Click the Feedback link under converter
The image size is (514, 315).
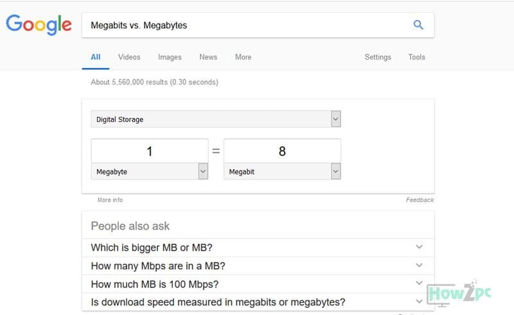420,200
